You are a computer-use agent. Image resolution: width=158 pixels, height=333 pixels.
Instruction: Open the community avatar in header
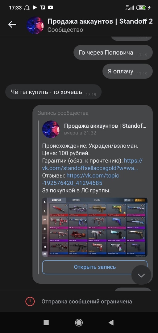(35, 25)
